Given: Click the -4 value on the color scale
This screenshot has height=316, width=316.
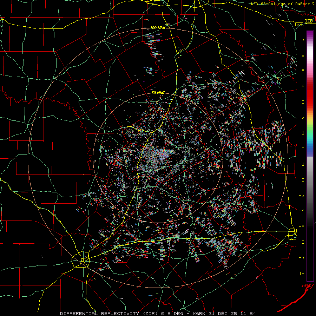Looking at the screenshot, I should [x=302, y=211].
